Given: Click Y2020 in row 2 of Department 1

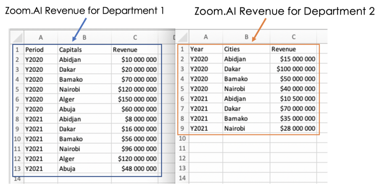Looking at the screenshot, I should [41, 59].
